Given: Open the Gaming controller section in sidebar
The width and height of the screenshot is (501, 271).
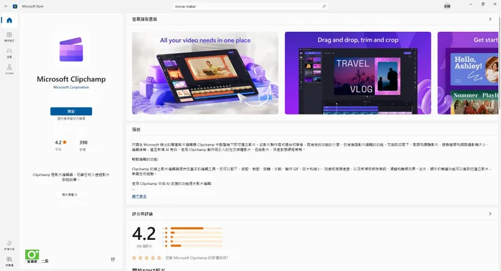Looking at the screenshot, I should coord(9,53).
